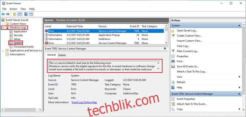The width and height of the screenshot is (246, 117).
Task: Close the event preview pane
Action: tap(165, 49)
